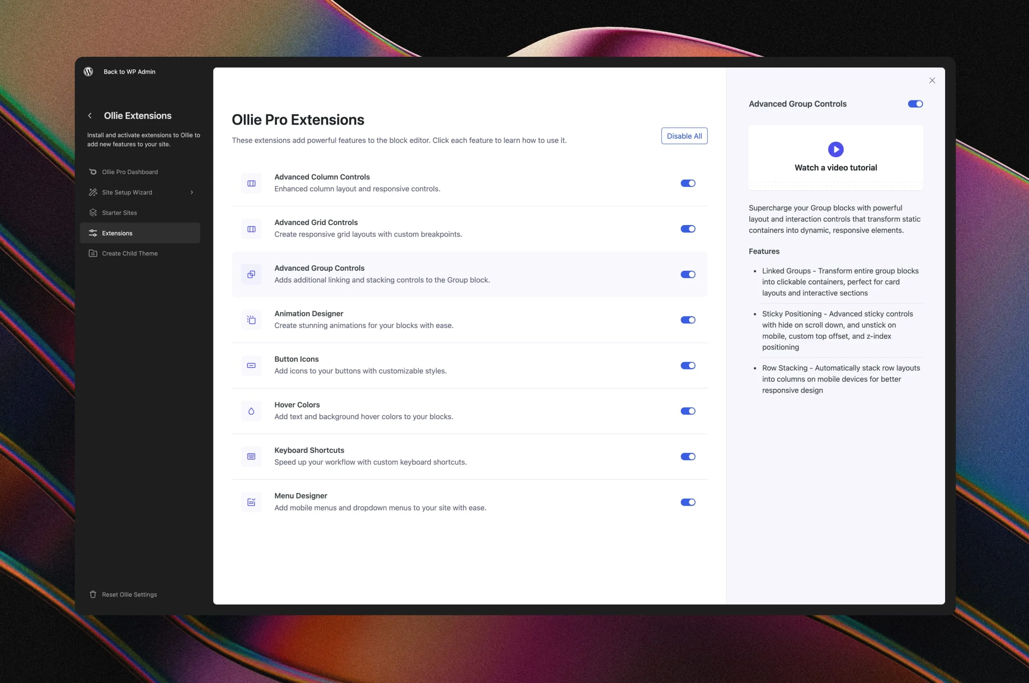1029x683 pixels.
Task: Click the Advanced Column Controls icon
Action: coord(251,184)
